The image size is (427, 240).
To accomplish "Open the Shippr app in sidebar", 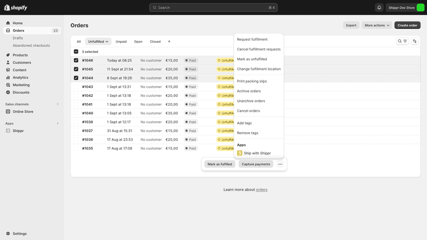I will [18, 131].
